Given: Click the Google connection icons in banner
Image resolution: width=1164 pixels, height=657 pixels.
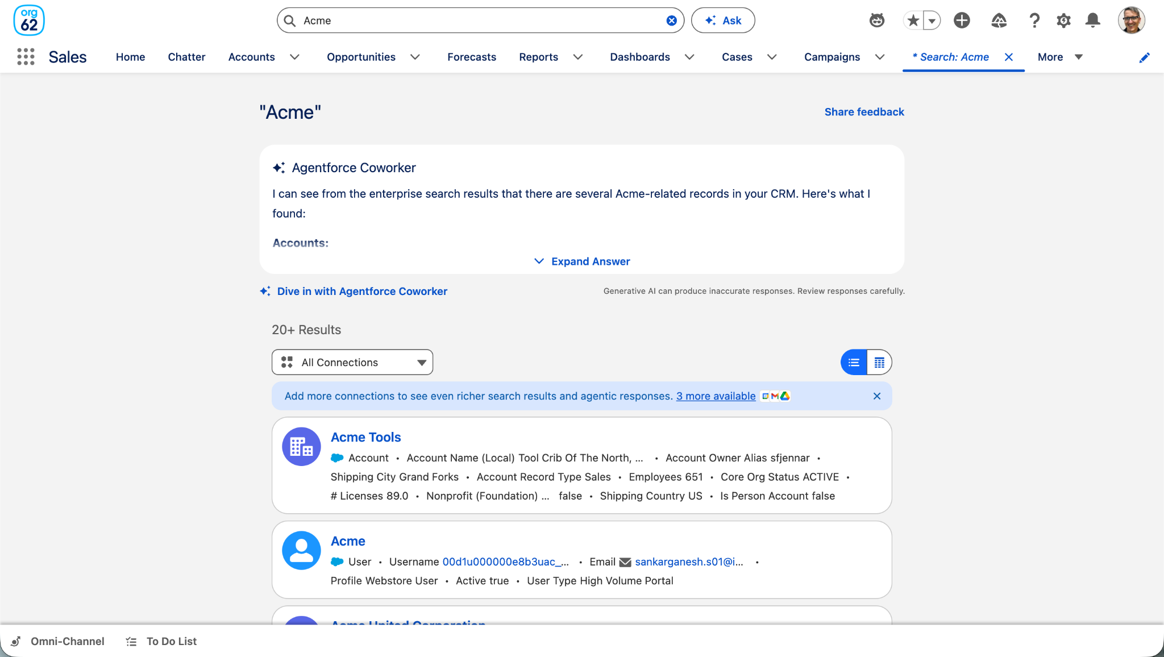Looking at the screenshot, I should click(776, 396).
